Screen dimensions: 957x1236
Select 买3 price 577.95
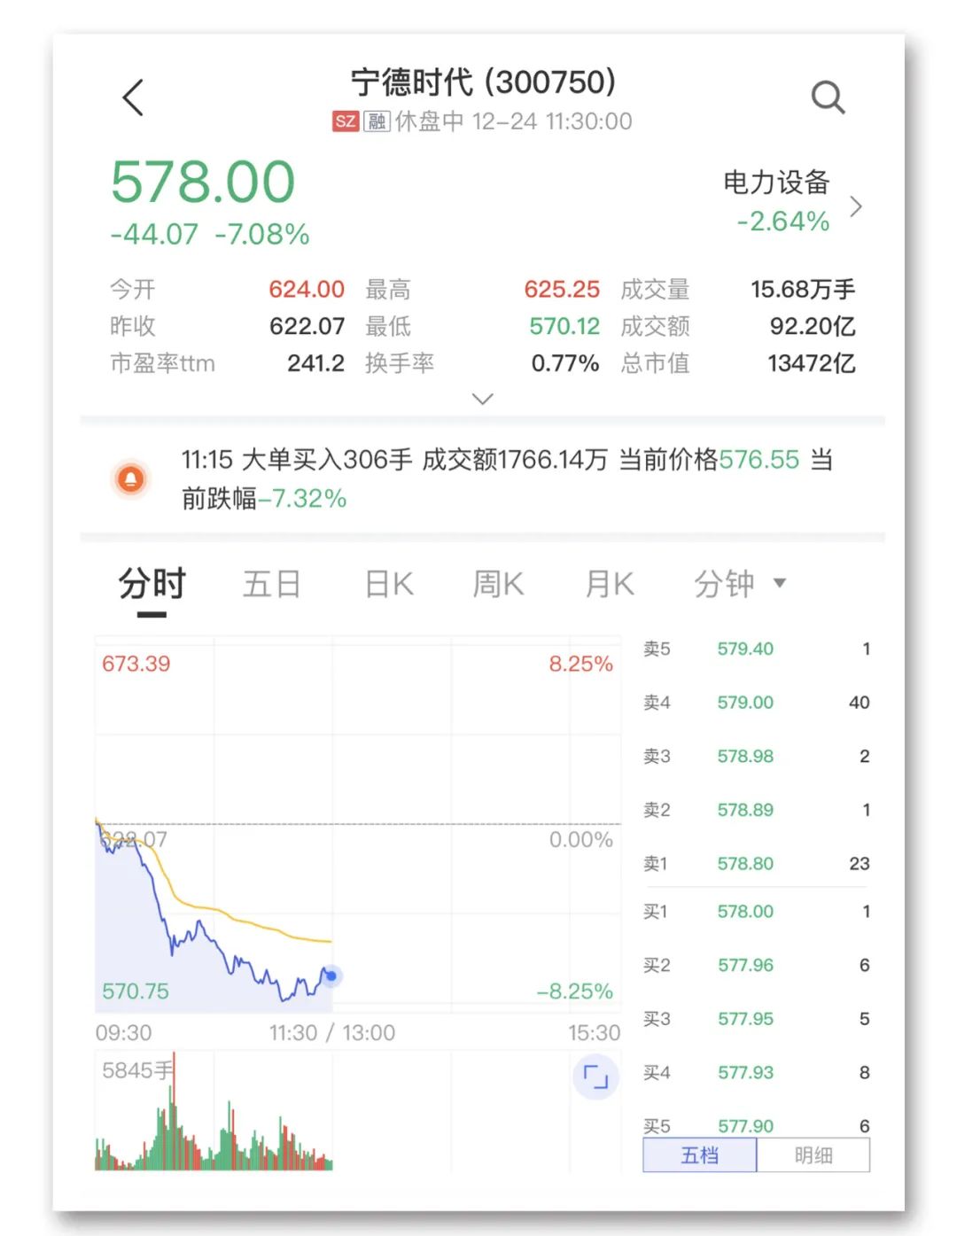point(745,1019)
